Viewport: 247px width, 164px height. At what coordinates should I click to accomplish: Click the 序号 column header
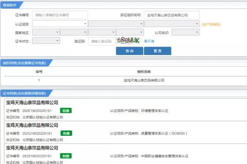click(39, 72)
